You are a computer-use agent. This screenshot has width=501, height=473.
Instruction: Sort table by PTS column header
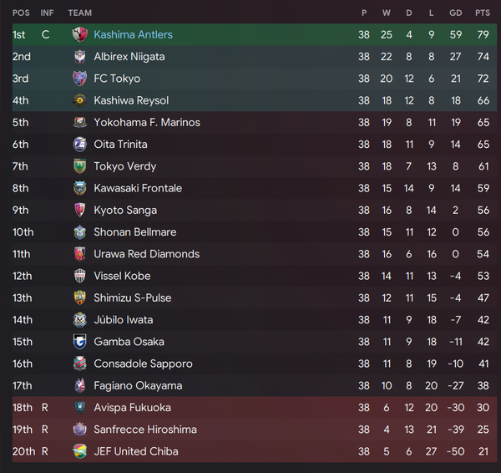pos(483,13)
